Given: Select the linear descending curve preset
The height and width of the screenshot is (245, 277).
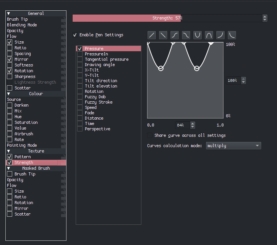Looking at the screenshot, I should [163, 35].
